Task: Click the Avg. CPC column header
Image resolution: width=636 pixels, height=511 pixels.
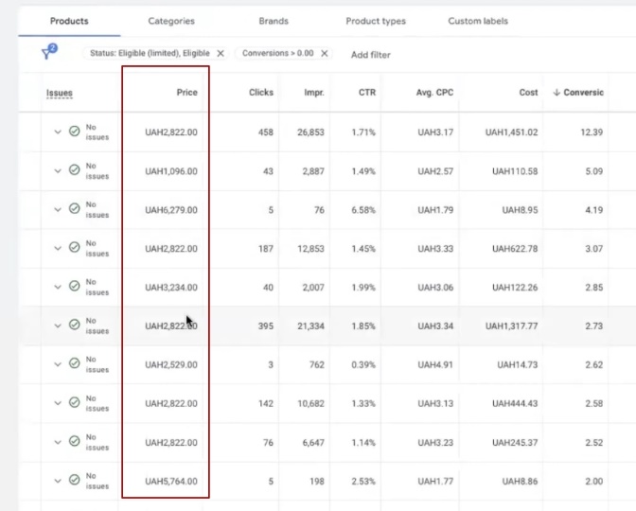Action: click(436, 93)
